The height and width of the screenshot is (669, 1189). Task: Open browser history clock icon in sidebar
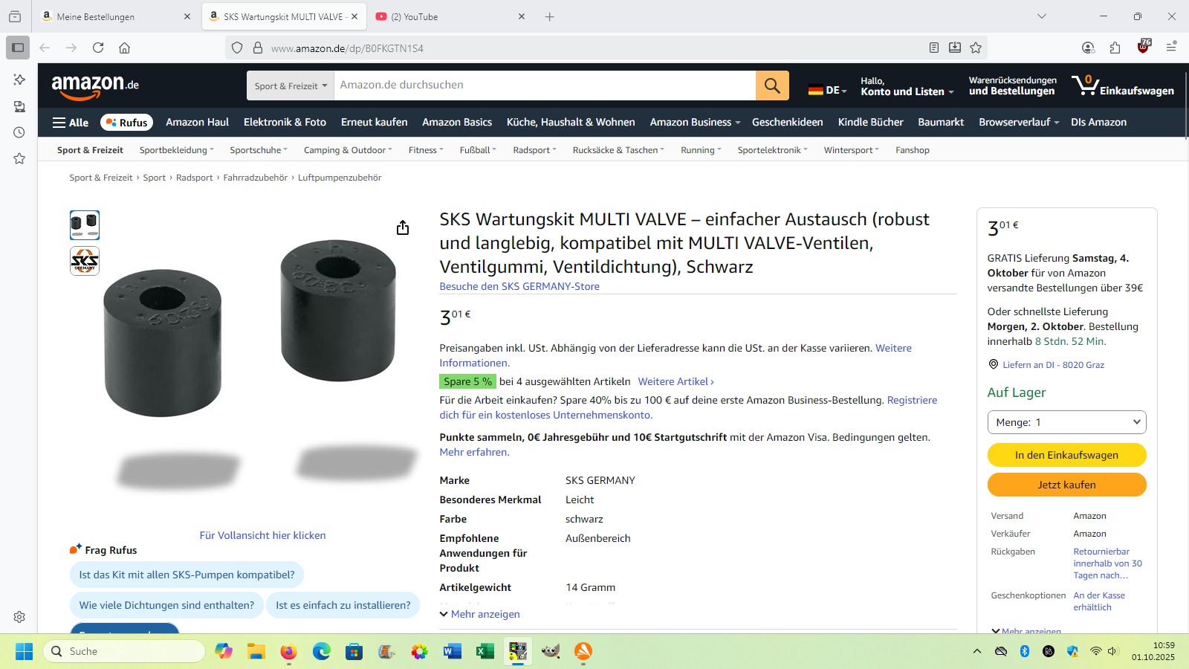pyautogui.click(x=19, y=132)
